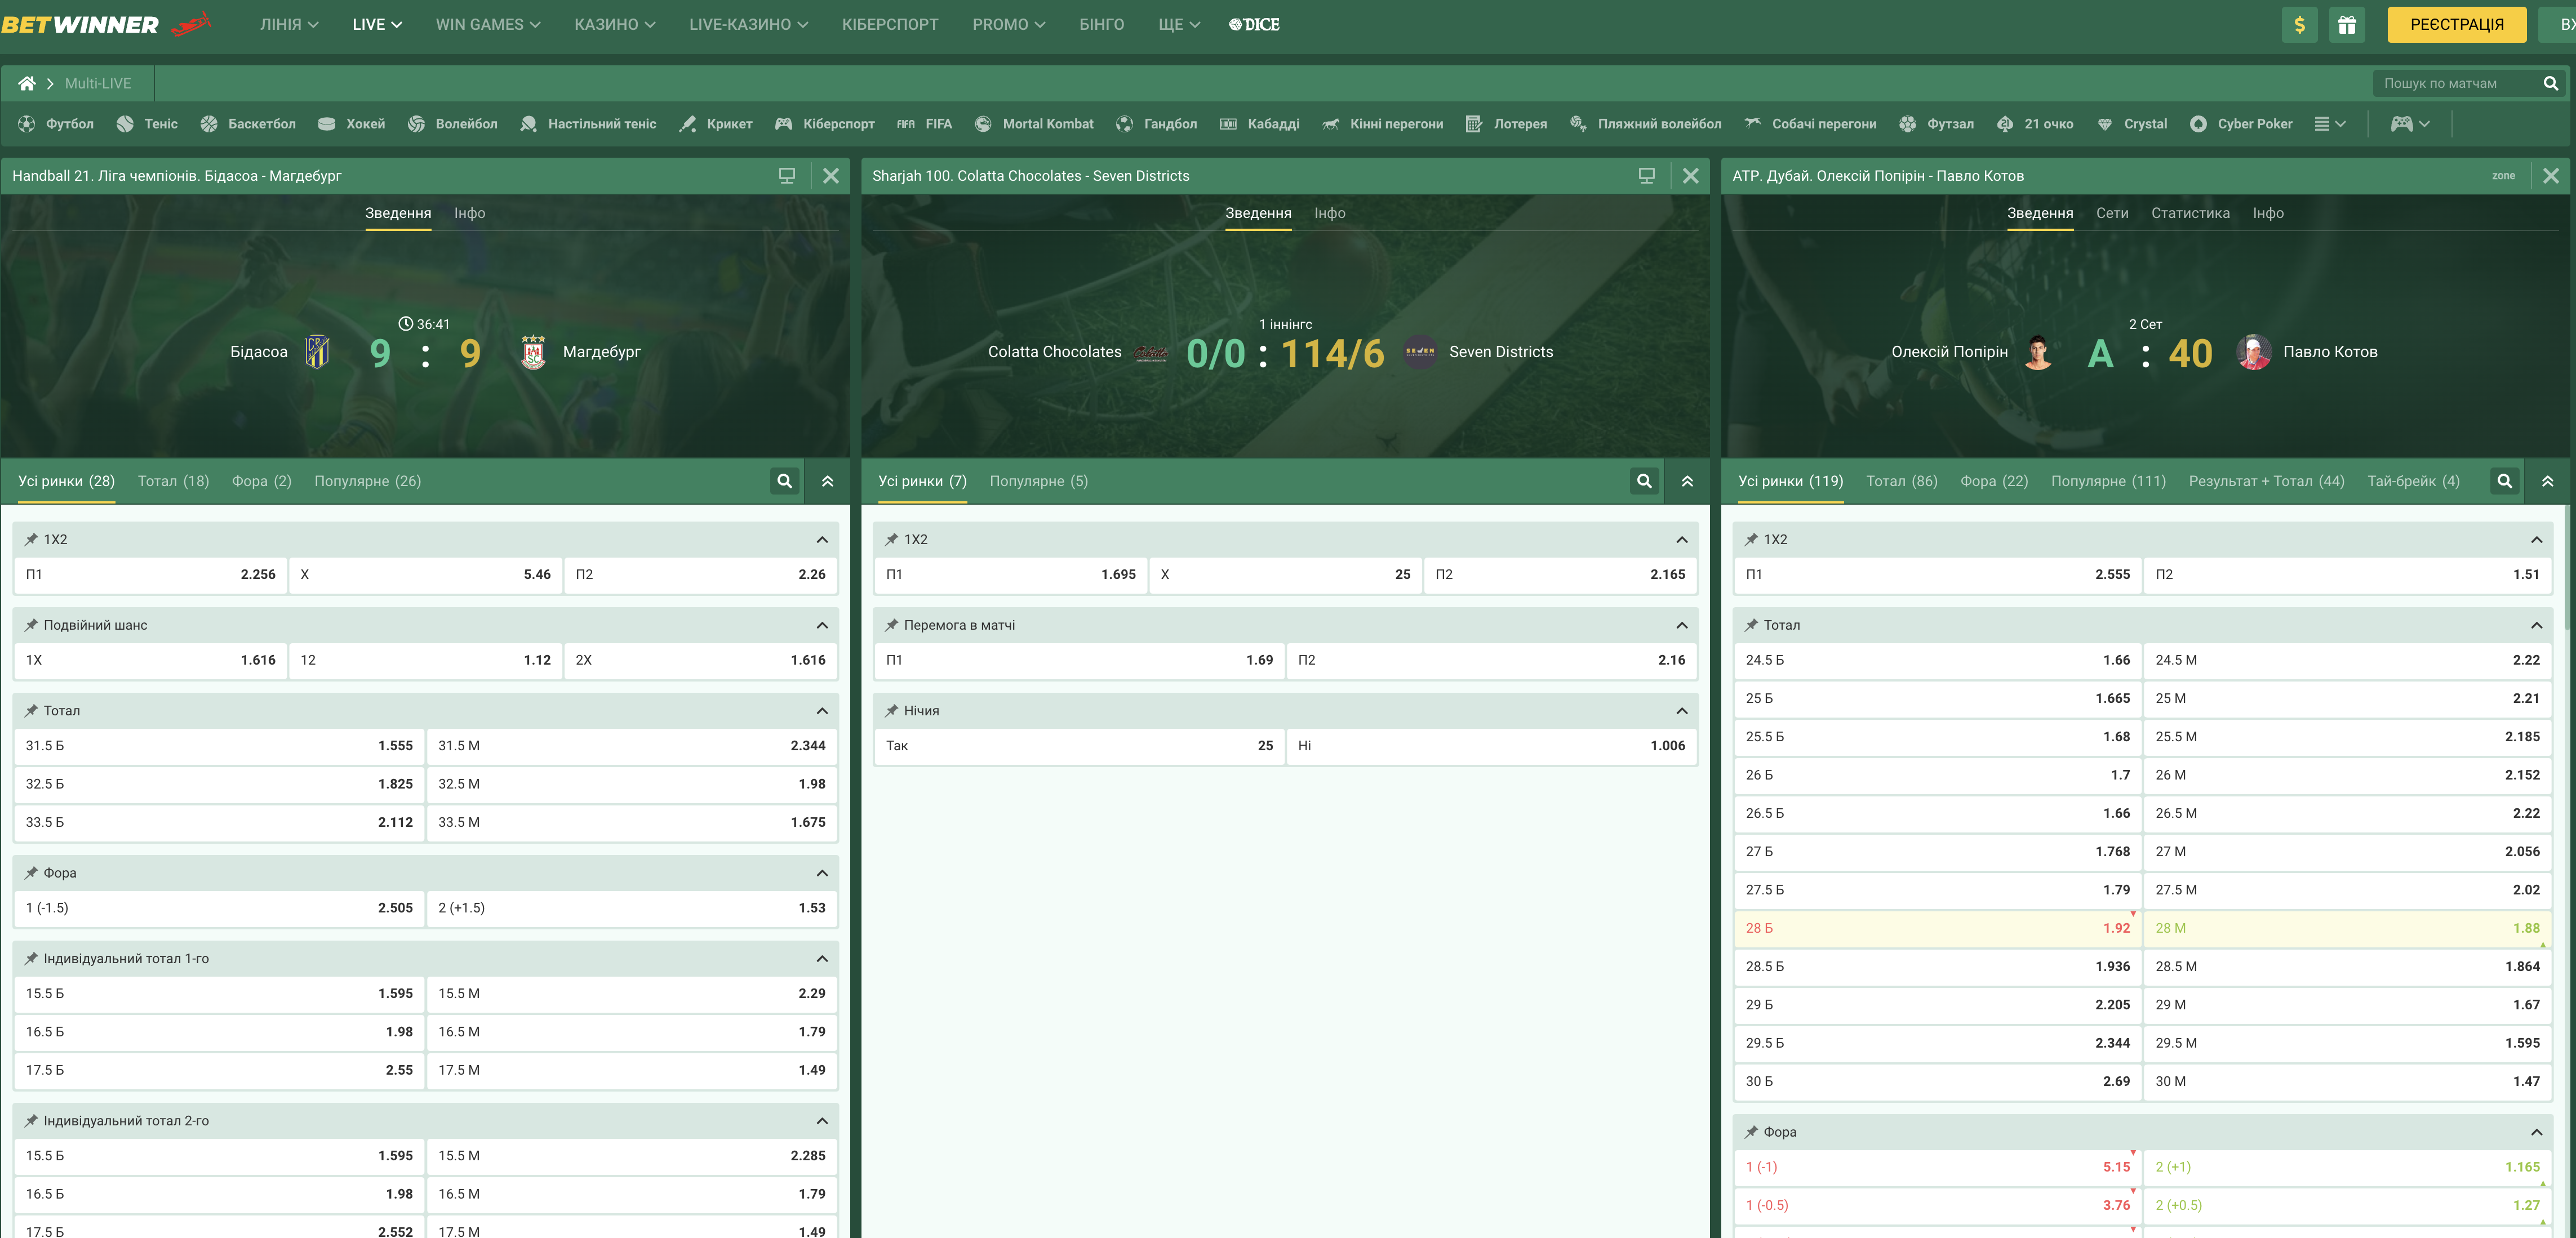Open the LIVE menu dropdown
The width and height of the screenshot is (2576, 1238).
click(377, 25)
